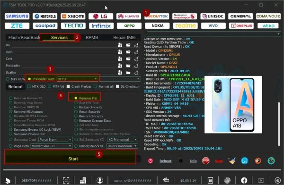Click the log panel vertical scrollbar
284x185 pixels.
click(279, 124)
